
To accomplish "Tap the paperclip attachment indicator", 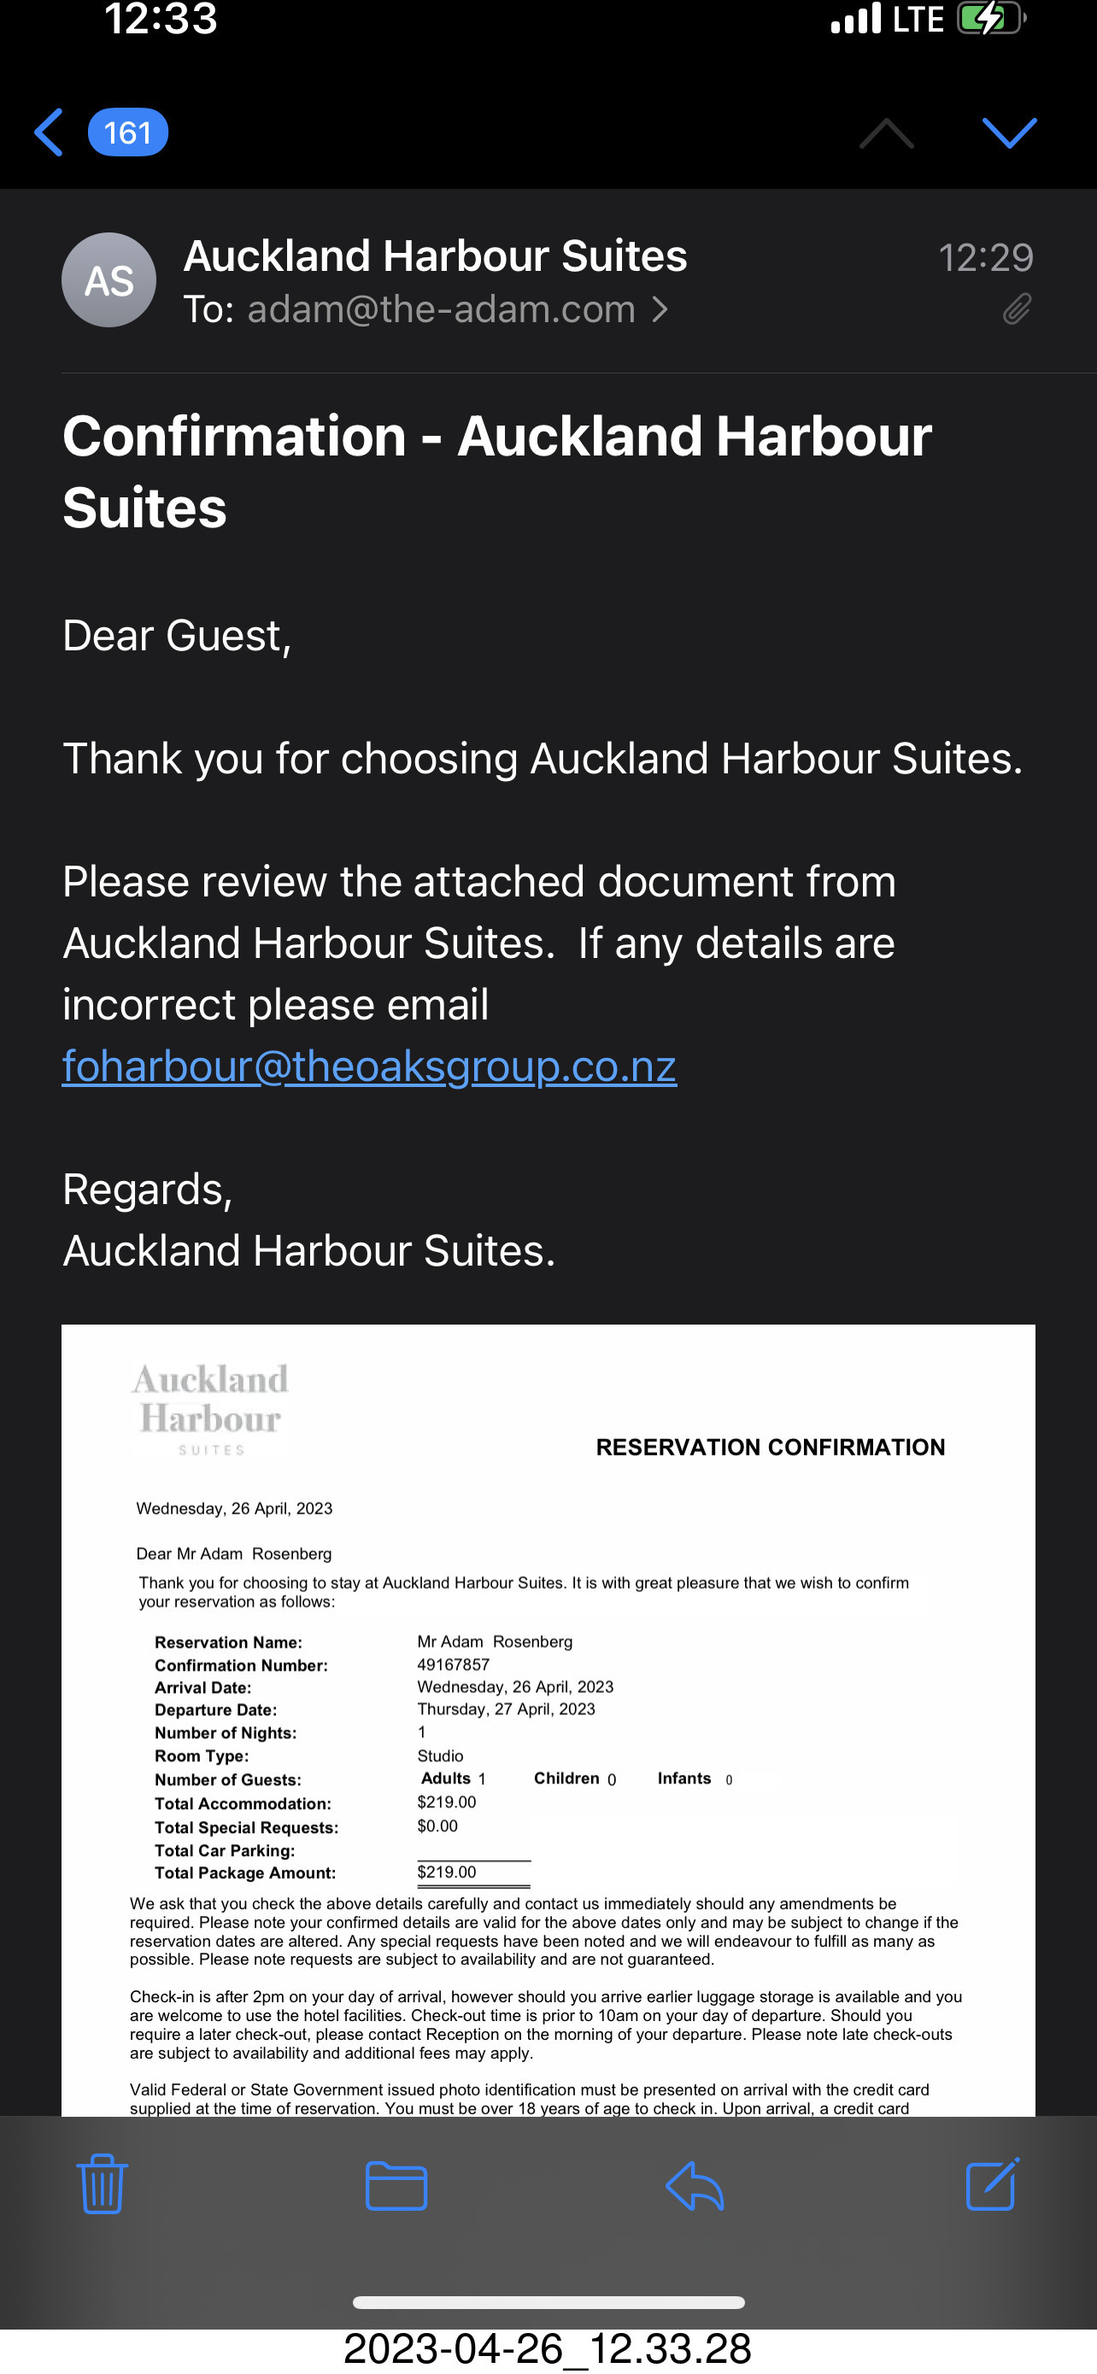I will pyautogui.click(x=1016, y=309).
